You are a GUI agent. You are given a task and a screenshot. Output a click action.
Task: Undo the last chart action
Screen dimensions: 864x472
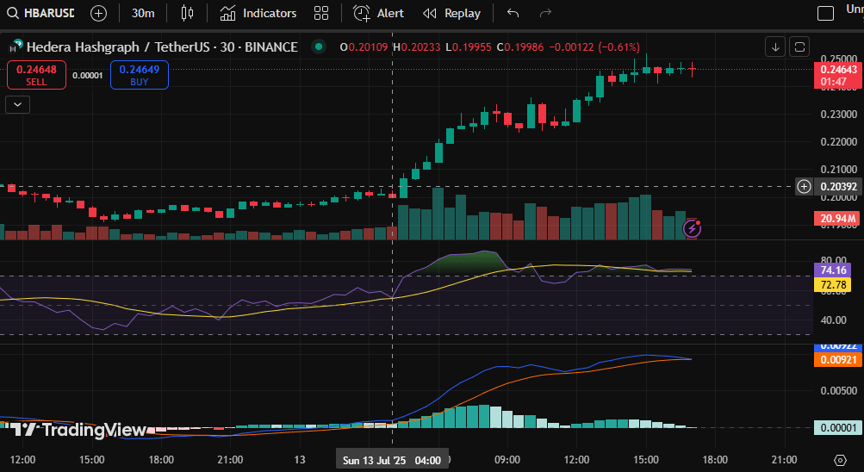(513, 14)
